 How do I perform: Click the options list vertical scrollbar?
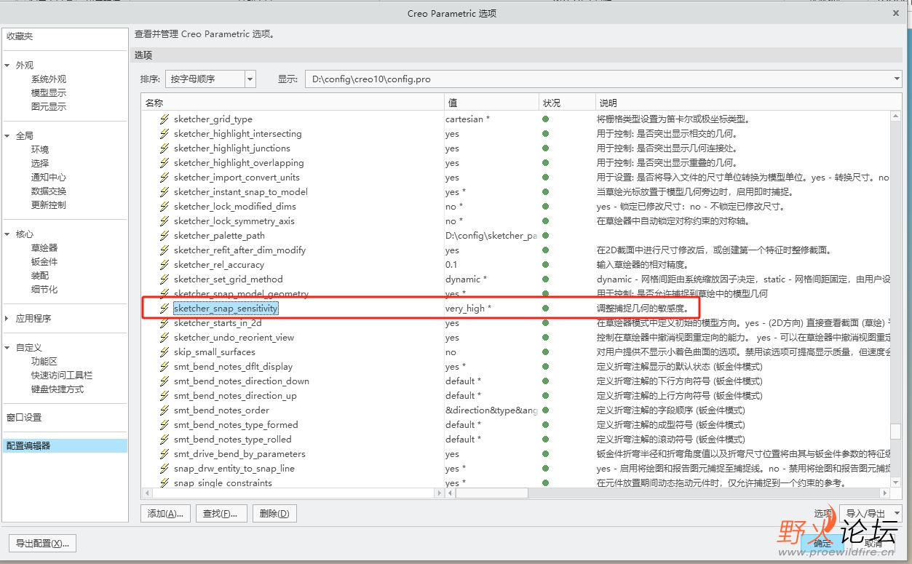pyautogui.click(x=896, y=298)
